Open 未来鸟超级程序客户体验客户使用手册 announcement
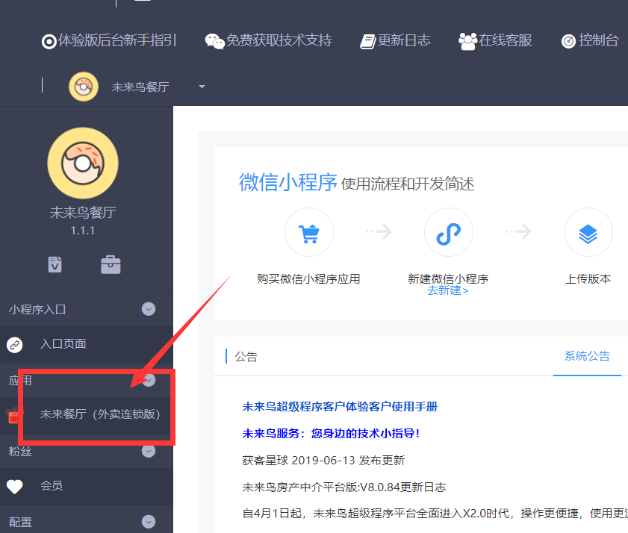The image size is (628, 533). coord(340,407)
